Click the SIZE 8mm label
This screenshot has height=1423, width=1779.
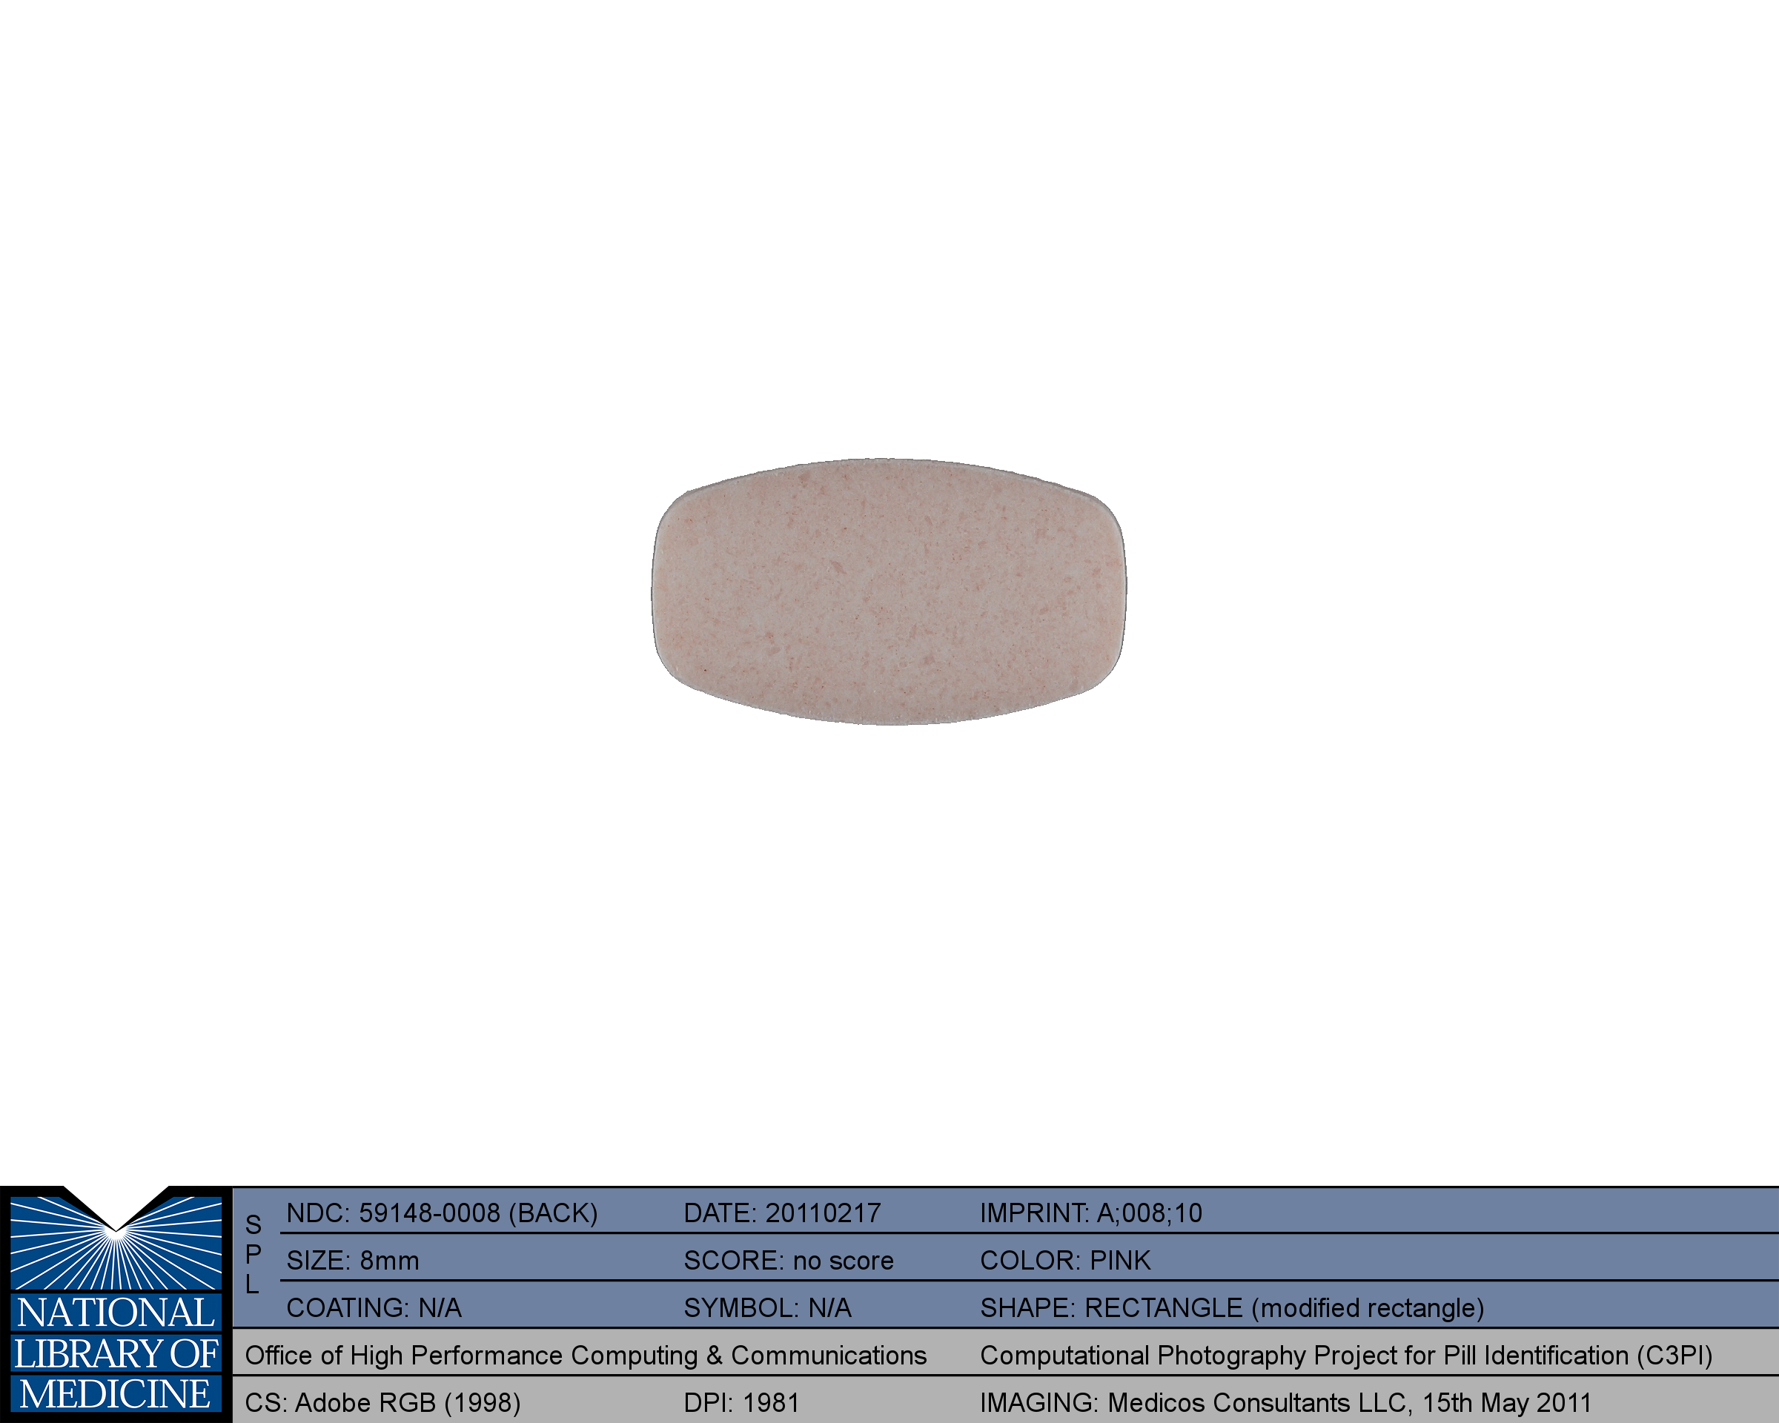point(352,1261)
